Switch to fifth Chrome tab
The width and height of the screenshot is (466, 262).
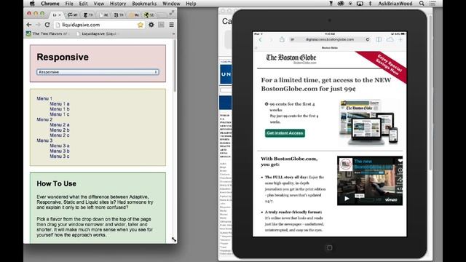click(119, 15)
